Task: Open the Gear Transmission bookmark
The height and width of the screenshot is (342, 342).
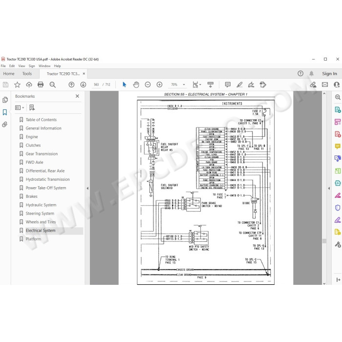Action: (42, 154)
